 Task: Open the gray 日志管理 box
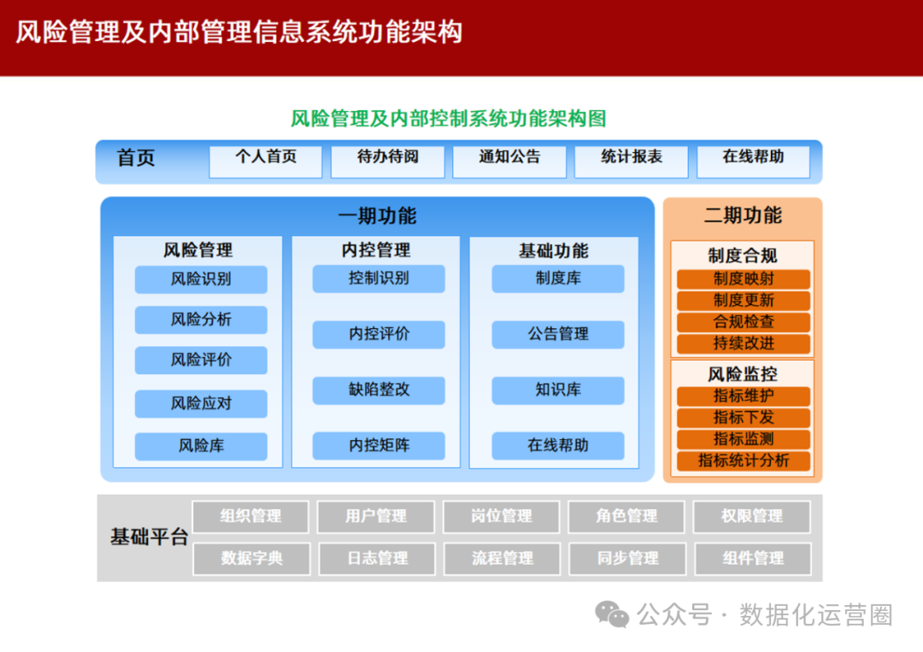[378, 559]
